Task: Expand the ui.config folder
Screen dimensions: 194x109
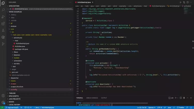Action: pyautogui.click(x=14, y=90)
